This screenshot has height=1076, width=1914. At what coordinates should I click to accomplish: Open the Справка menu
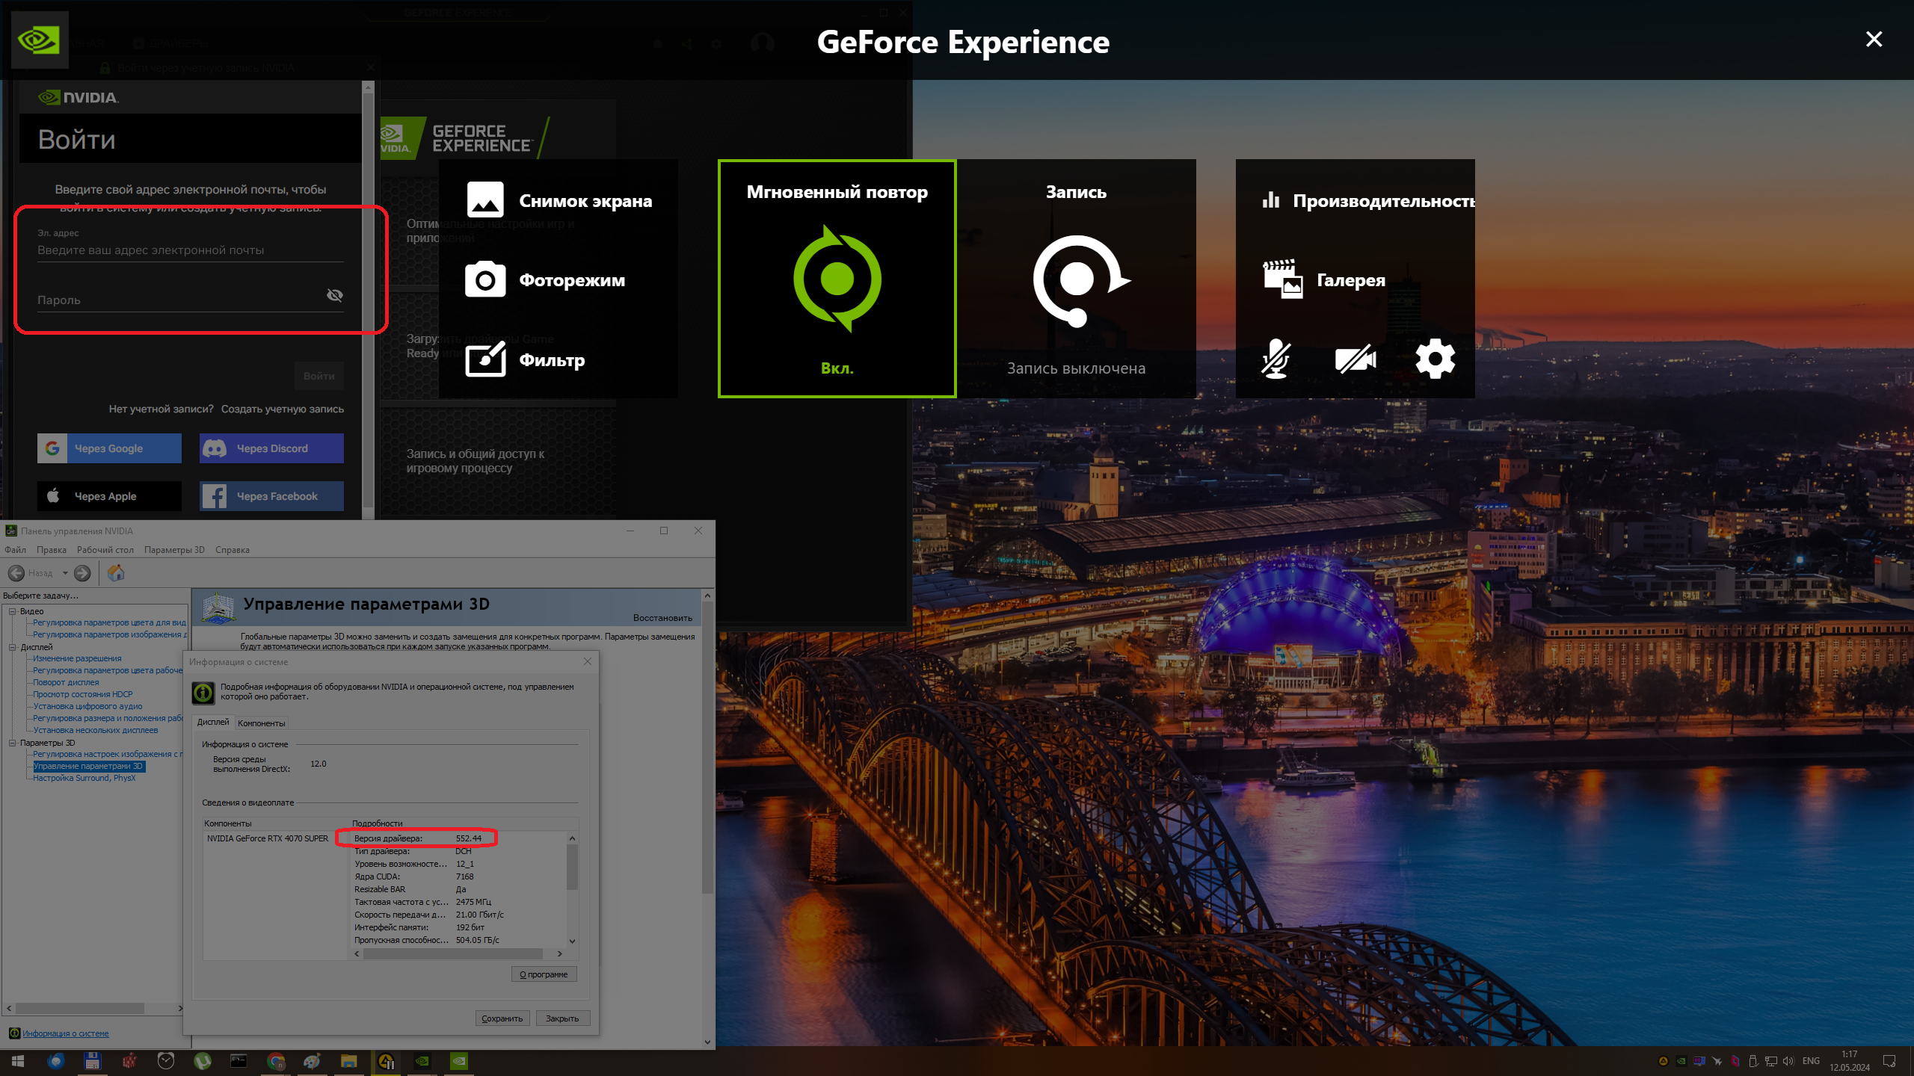232,550
